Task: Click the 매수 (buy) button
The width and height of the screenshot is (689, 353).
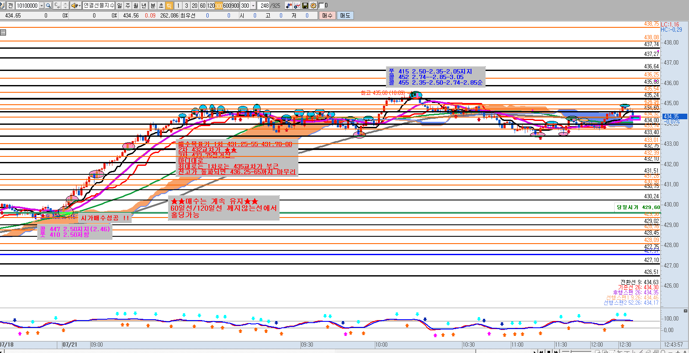Action: [327, 15]
